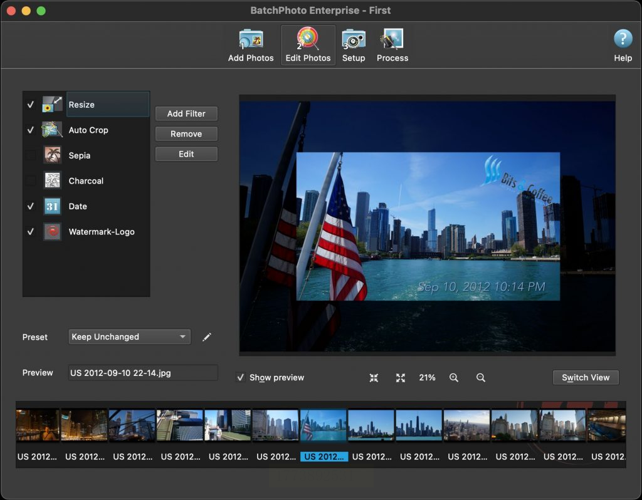
Task: Open the Add Photos step
Action: click(251, 45)
